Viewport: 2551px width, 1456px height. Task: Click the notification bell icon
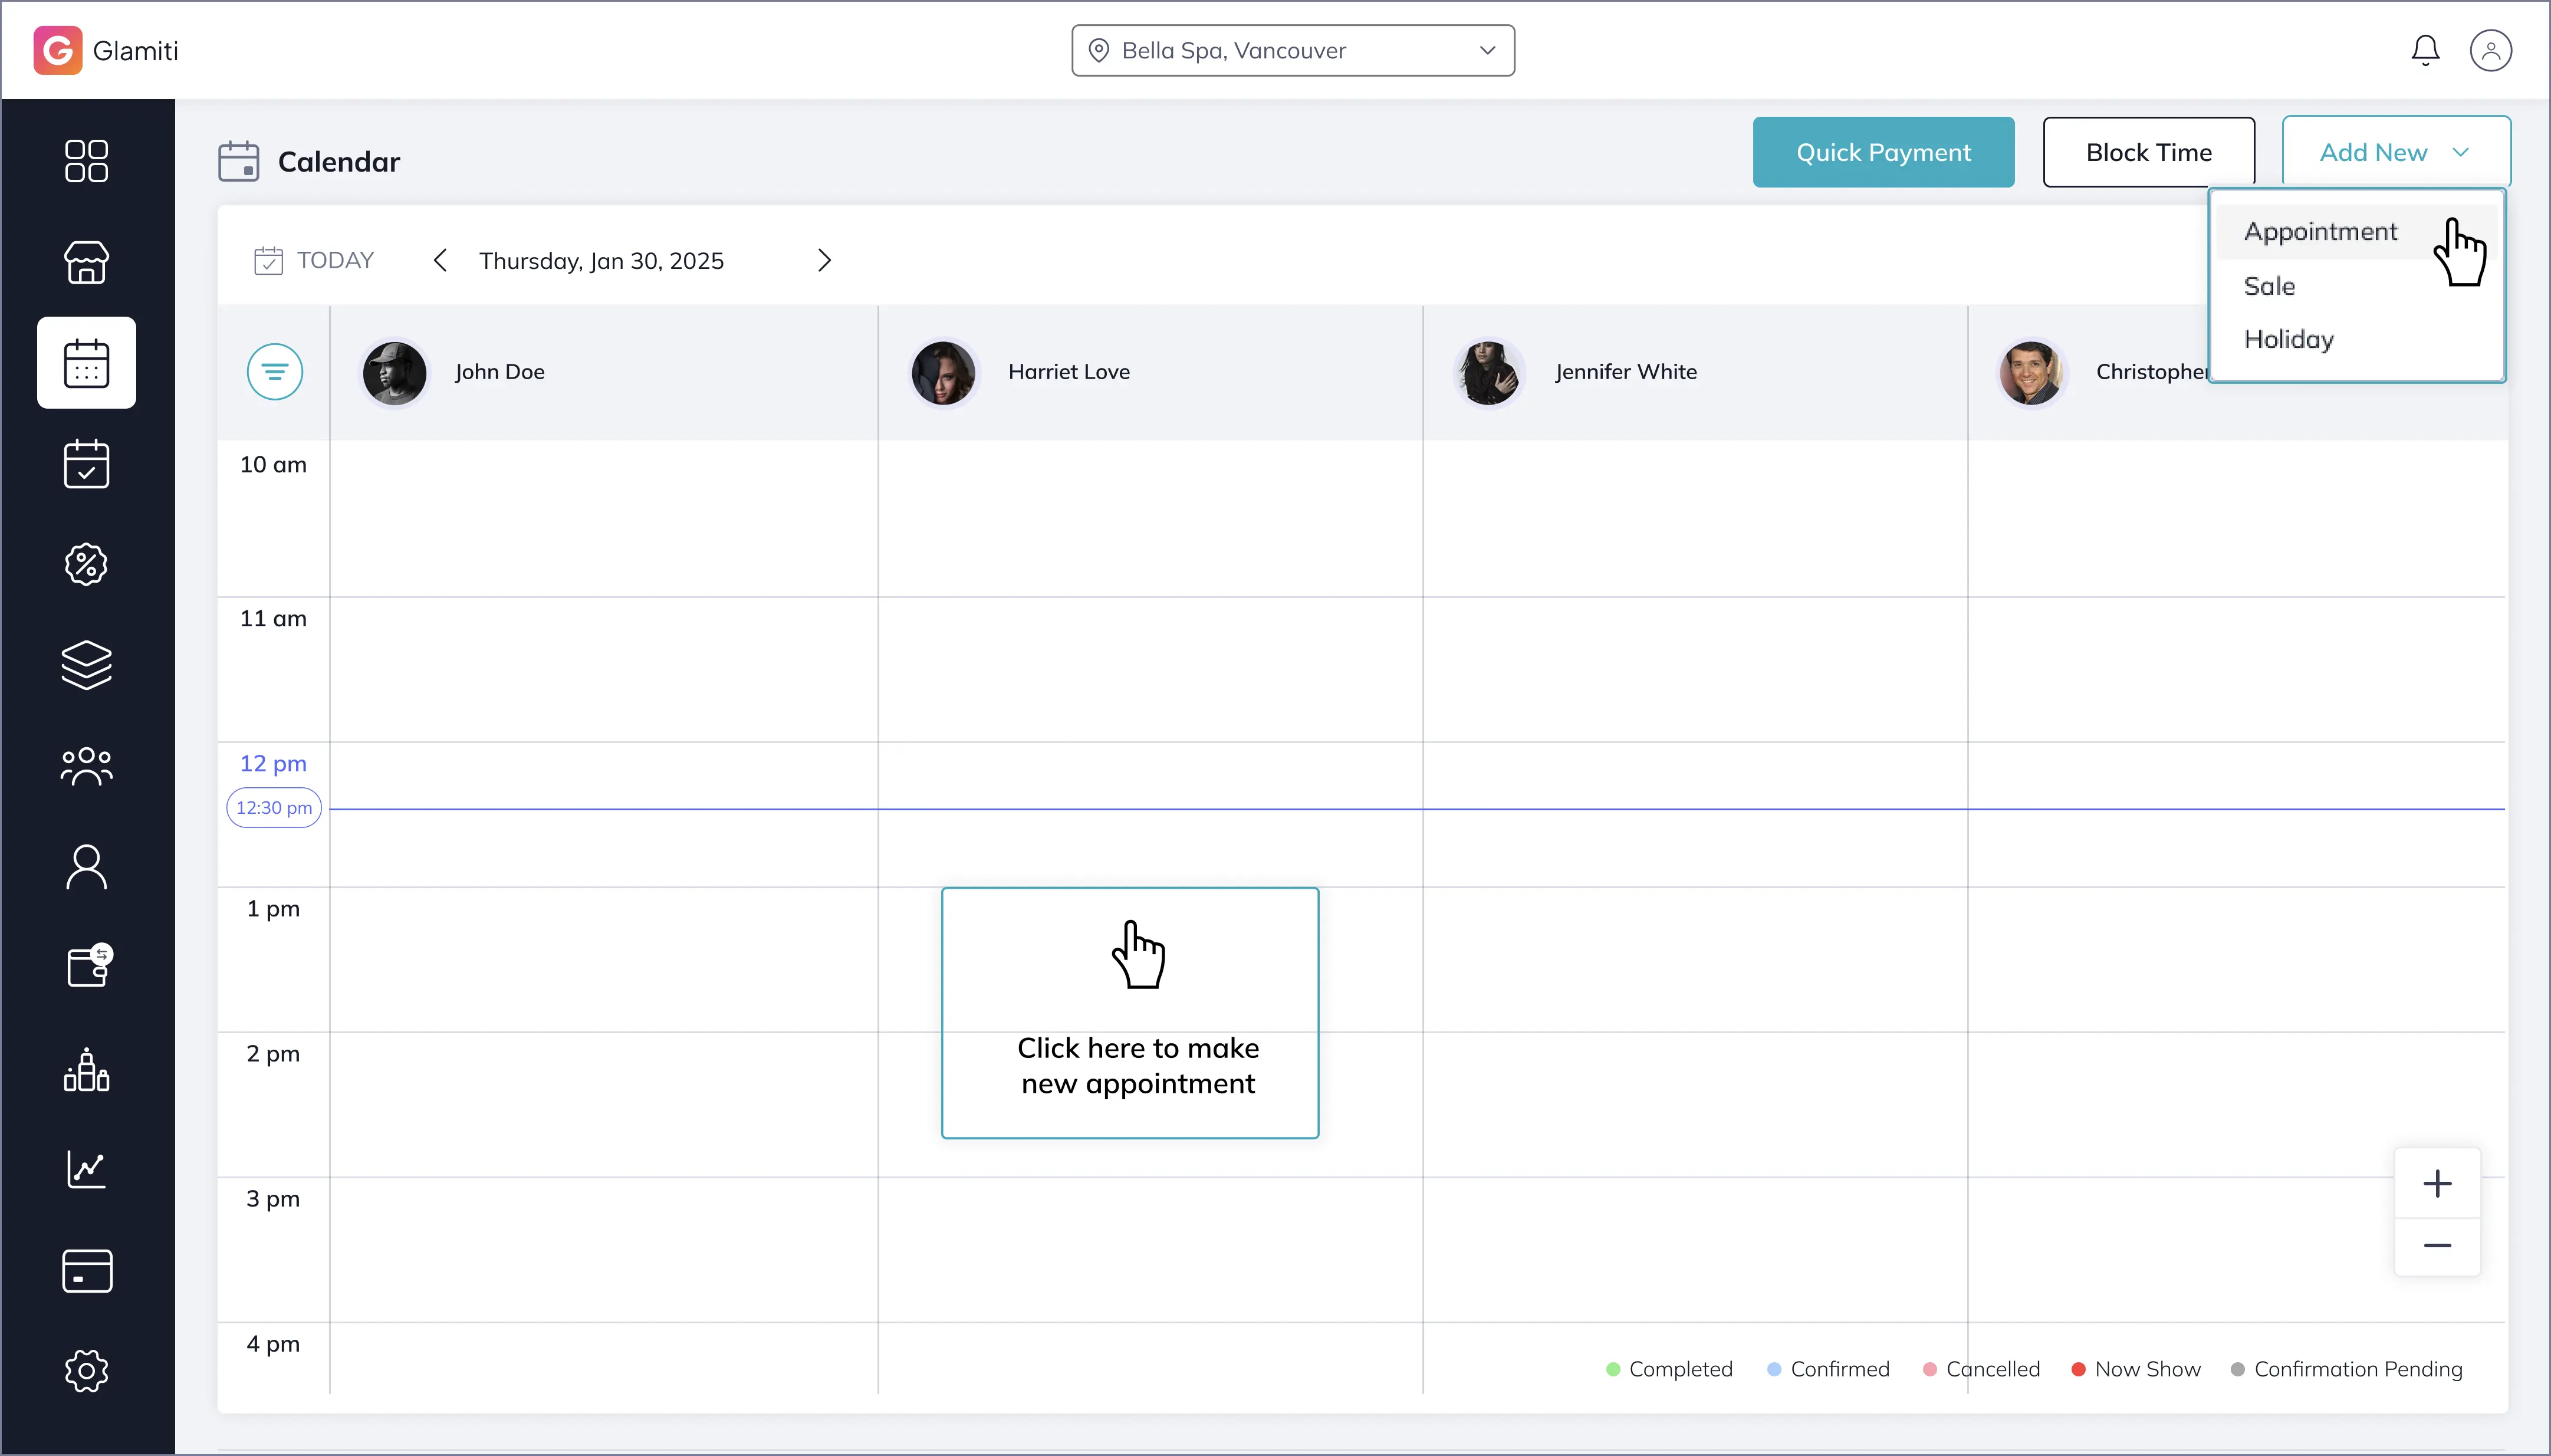(x=2425, y=50)
